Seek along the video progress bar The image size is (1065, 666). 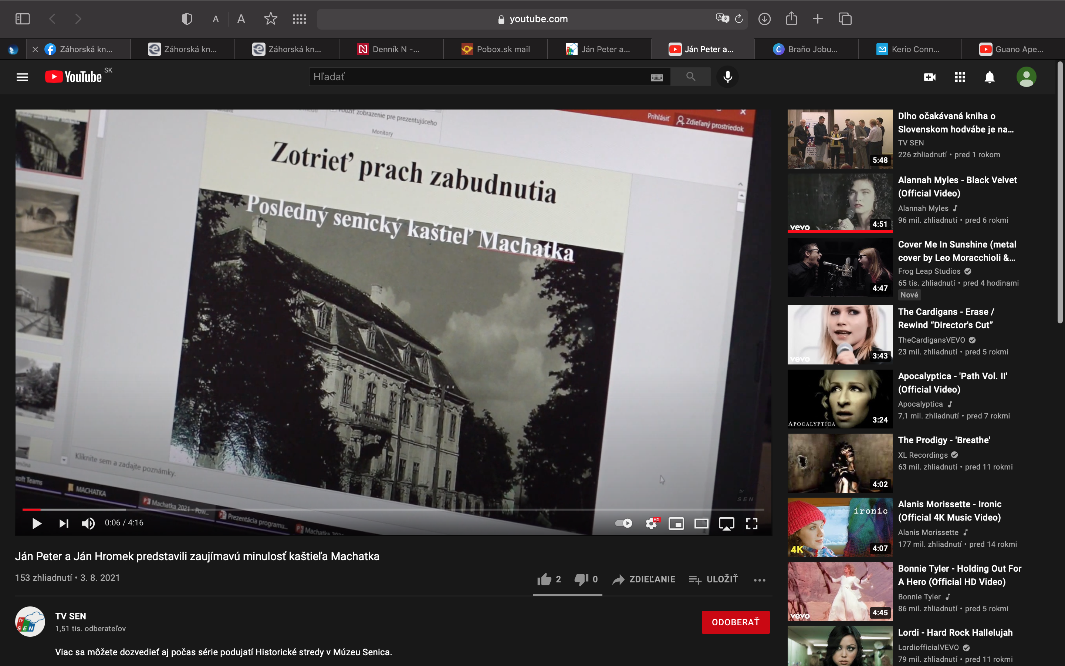(x=393, y=509)
